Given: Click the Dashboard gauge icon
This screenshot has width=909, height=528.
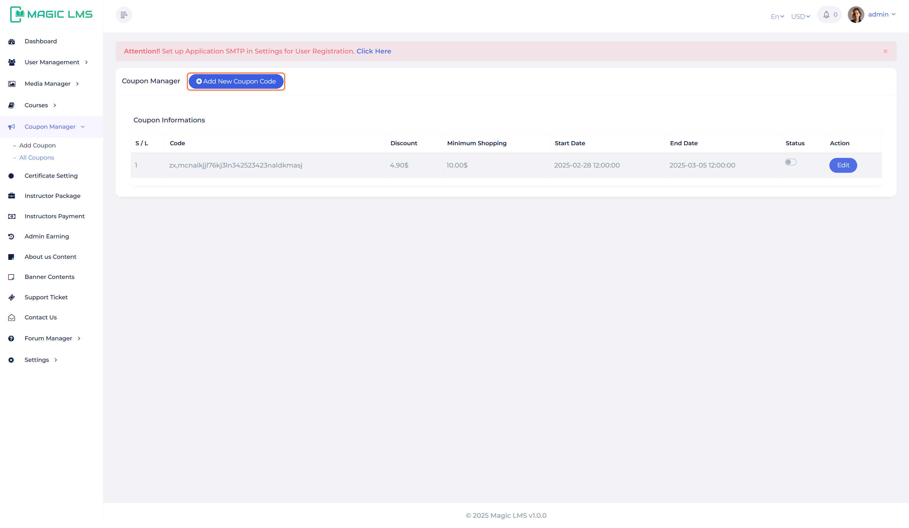Looking at the screenshot, I should [12, 42].
